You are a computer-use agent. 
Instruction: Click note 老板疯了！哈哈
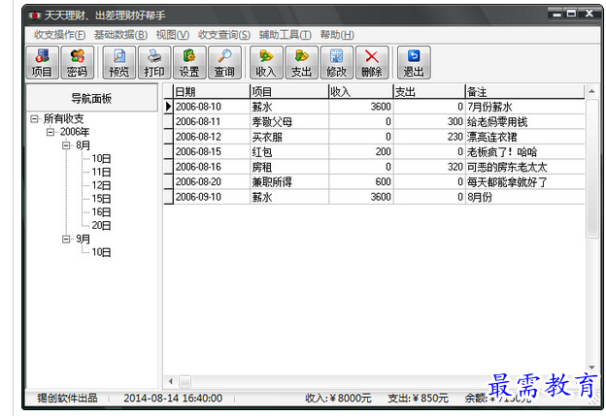524,152
